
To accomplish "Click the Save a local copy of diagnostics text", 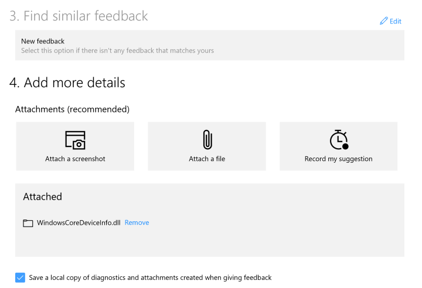I will click(151, 277).
